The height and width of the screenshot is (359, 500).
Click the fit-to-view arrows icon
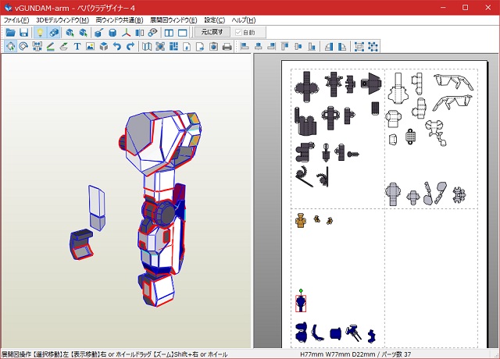(160, 47)
